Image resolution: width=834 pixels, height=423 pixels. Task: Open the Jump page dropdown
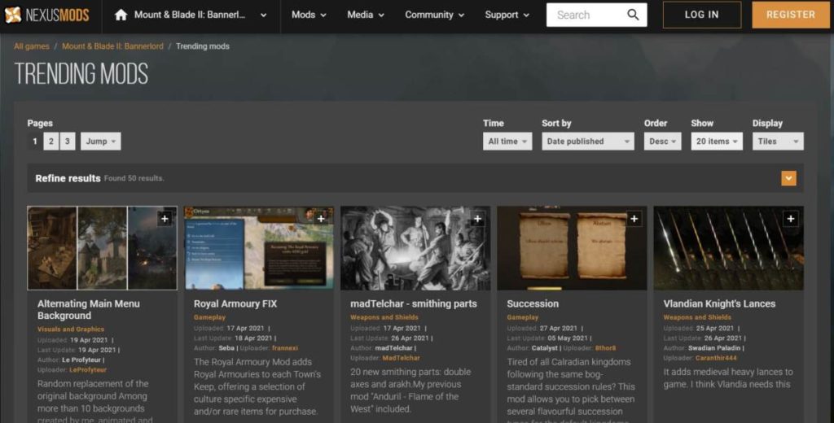tap(100, 142)
